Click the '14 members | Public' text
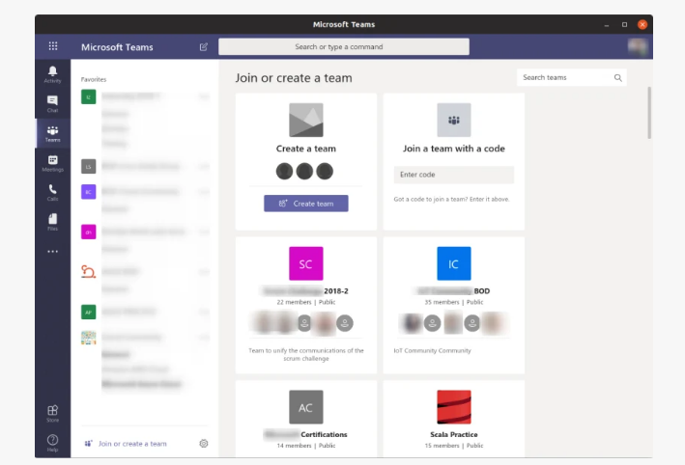 (x=306, y=446)
